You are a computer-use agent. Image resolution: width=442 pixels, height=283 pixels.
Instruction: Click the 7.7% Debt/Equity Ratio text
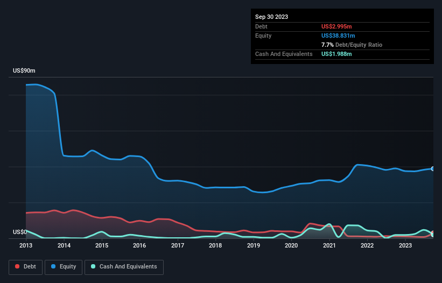352,45
